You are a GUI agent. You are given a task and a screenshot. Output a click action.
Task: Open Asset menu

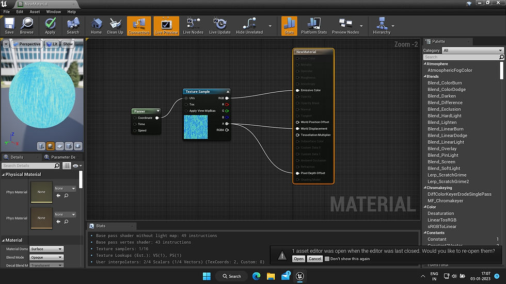click(35, 11)
